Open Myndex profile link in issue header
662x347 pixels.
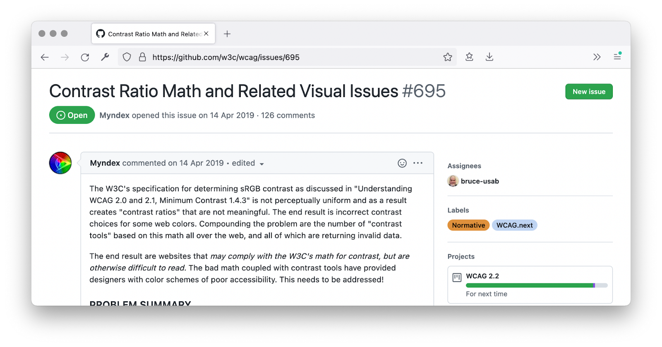115,115
